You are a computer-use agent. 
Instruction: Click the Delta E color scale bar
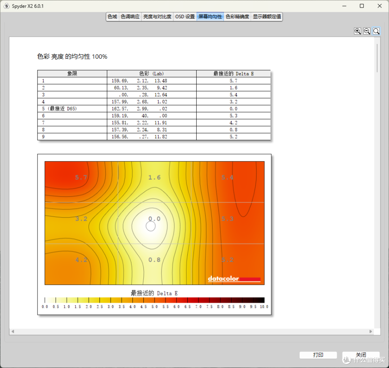(155, 300)
